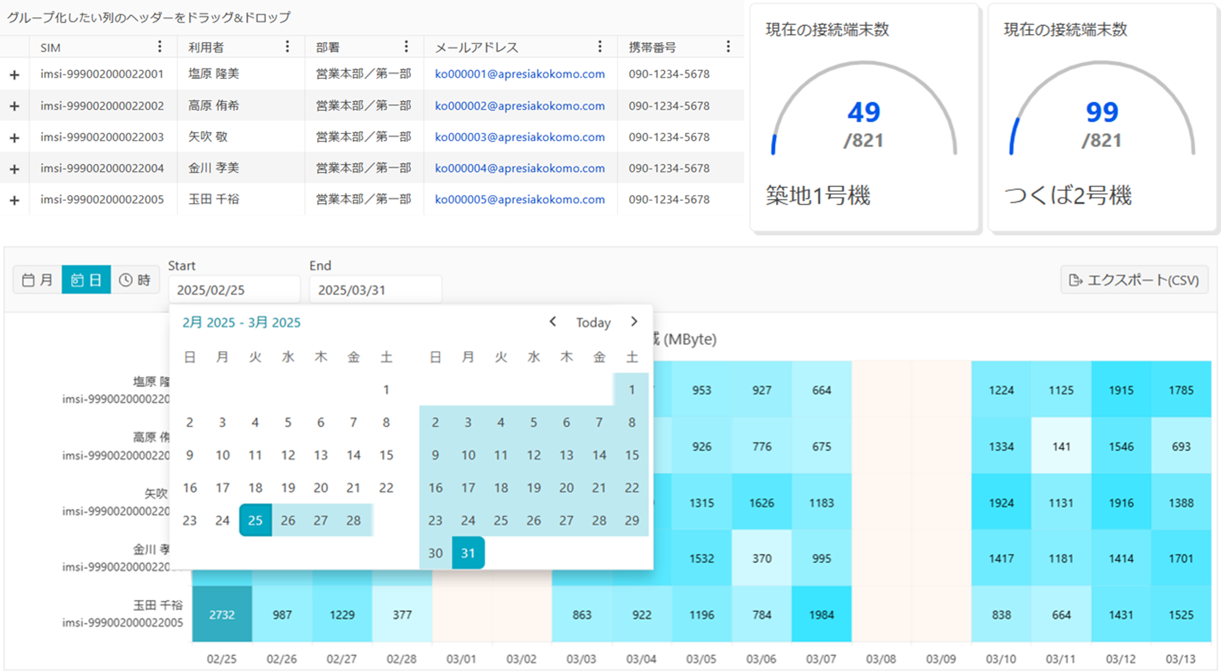This screenshot has width=1221, height=672.
Task: Select March 15 in the calendar
Action: 632,455
